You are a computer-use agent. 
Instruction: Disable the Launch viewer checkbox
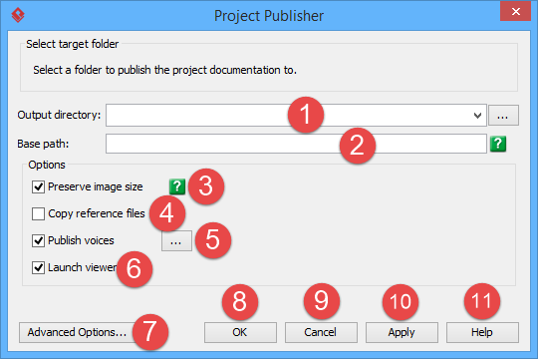pyautogui.click(x=38, y=267)
